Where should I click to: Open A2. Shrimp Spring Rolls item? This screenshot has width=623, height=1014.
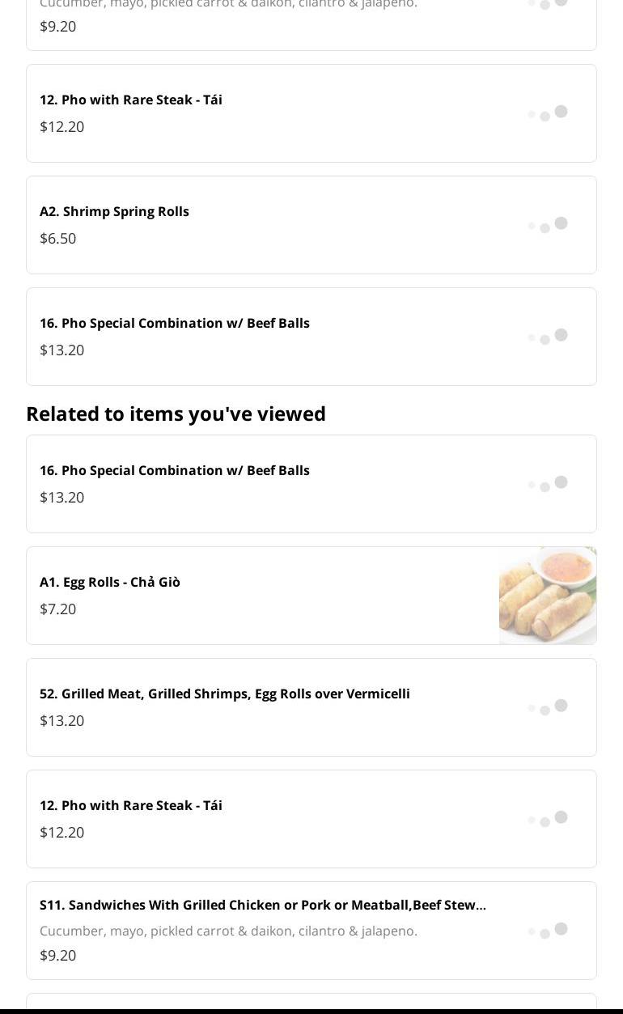(x=114, y=211)
